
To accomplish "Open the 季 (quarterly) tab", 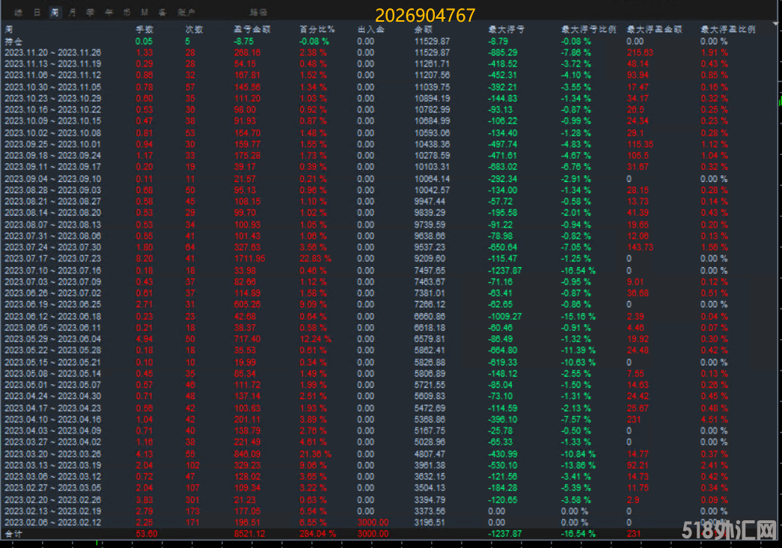I will [x=90, y=13].
